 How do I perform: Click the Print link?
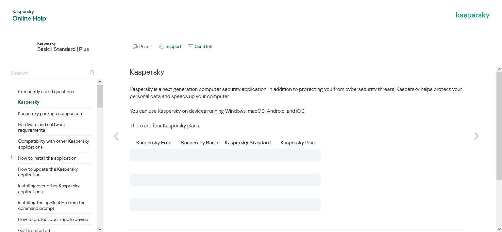[x=144, y=47]
